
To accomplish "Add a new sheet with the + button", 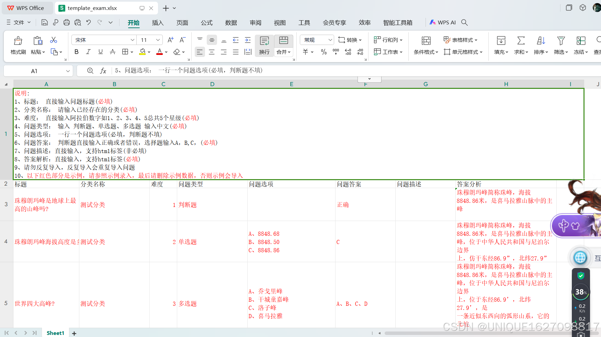I will [x=74, y=333].
